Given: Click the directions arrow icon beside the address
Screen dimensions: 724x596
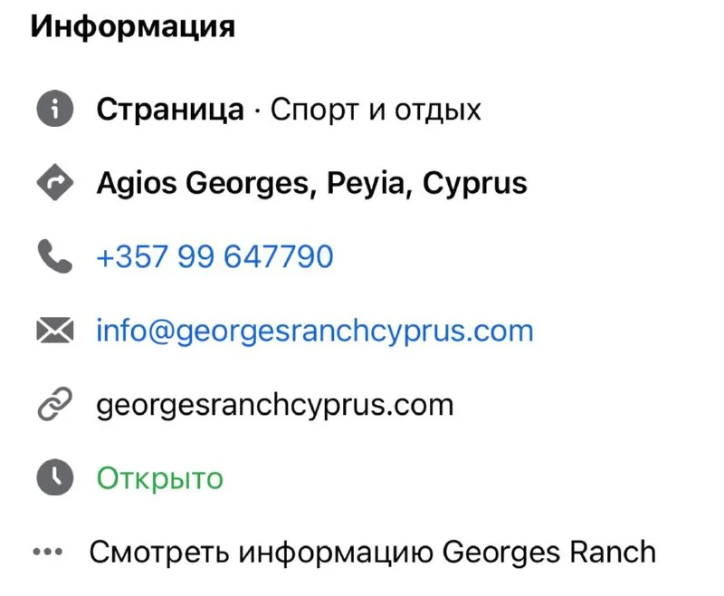Looking at the screenshot, I should (x=54, y=184).
